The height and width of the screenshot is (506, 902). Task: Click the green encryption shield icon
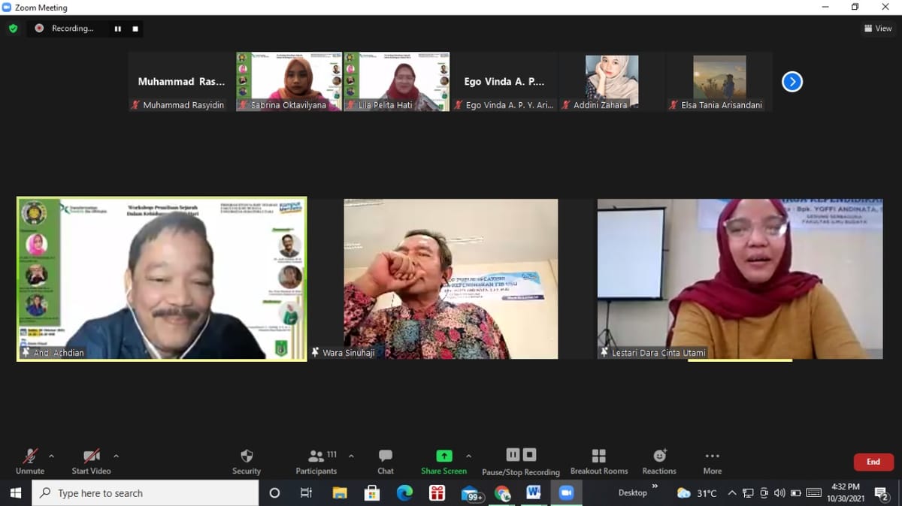13,29
